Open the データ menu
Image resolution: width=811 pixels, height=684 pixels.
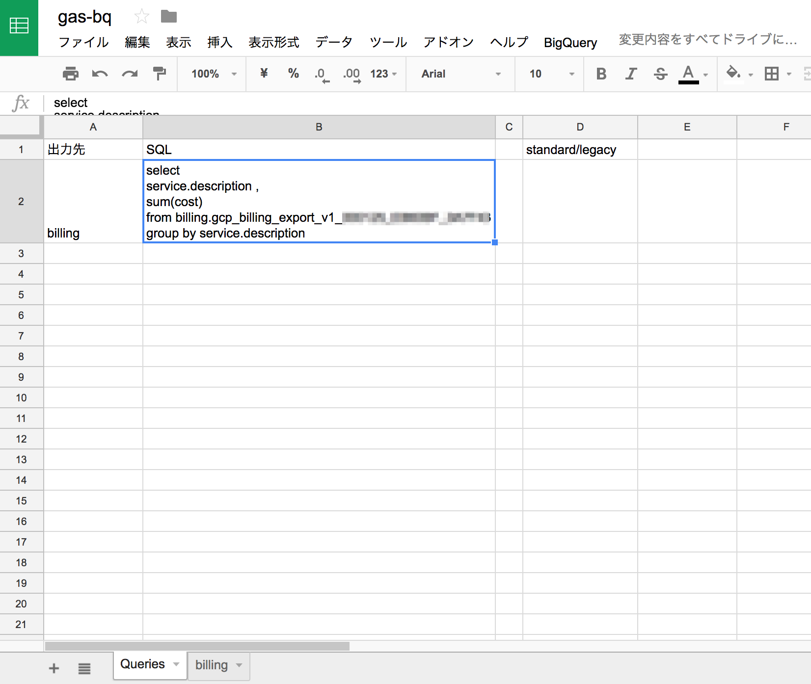tap(334, 42)
